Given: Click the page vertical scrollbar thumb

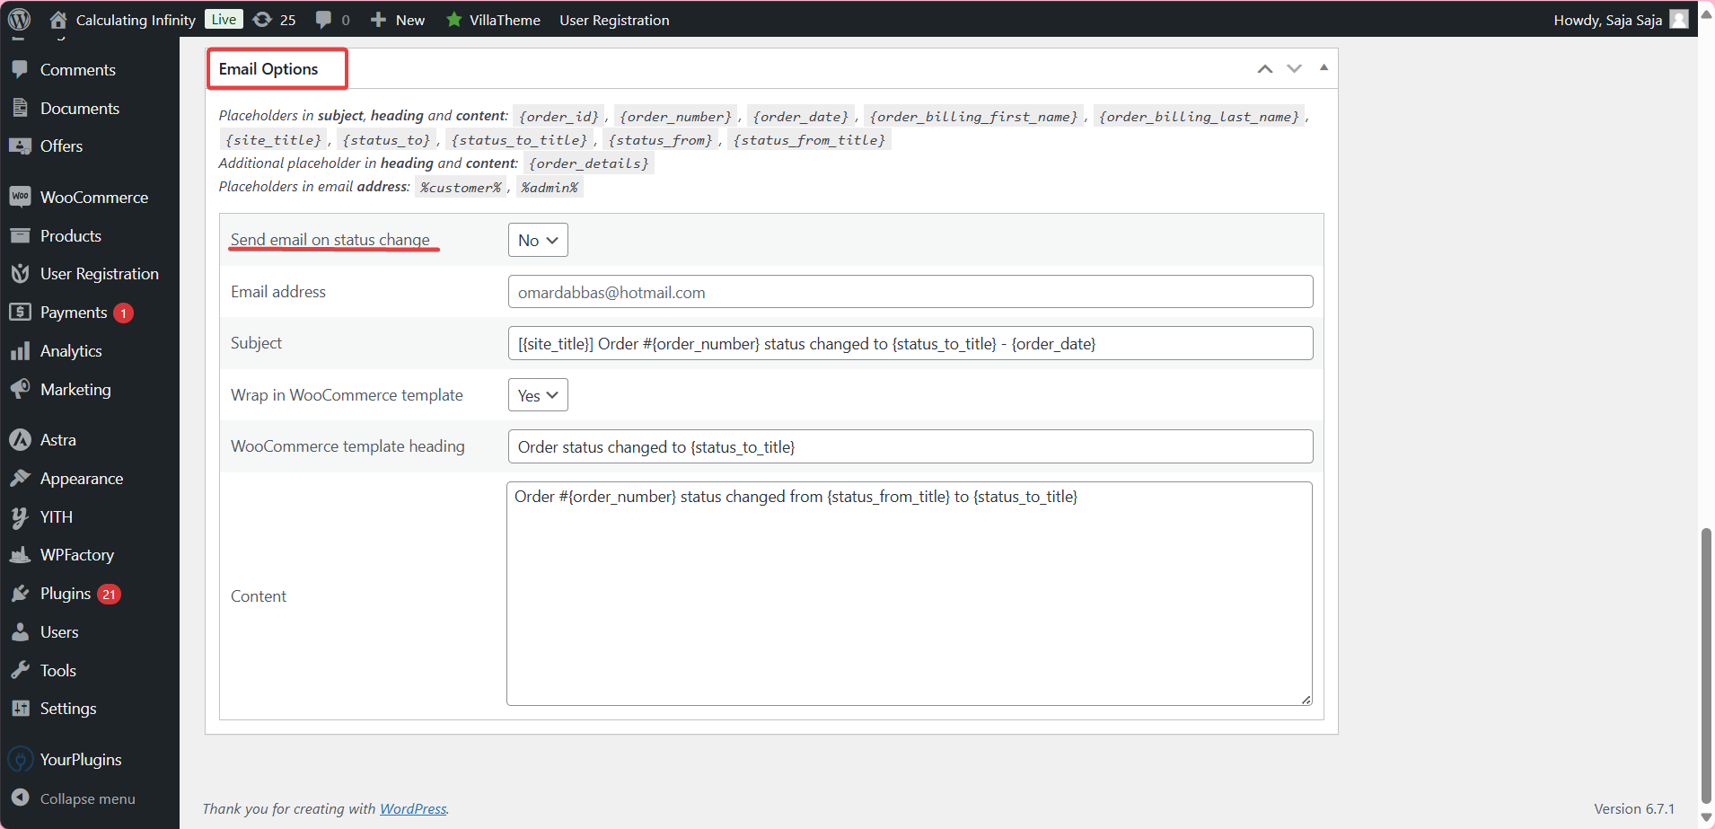Looking at the screenshot, I should pos(1706,665).
